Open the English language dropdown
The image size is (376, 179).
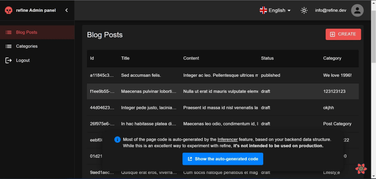point(275,10)
